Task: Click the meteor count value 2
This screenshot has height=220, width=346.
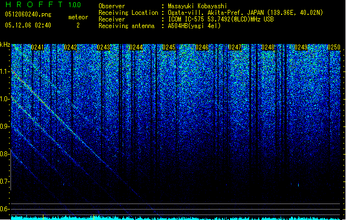Action: 78,25
